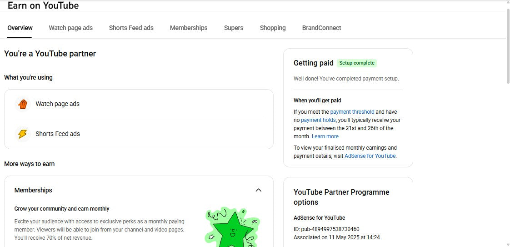Screen dimensions: 510x247
Task: Follow the Learn more link
Action: pos(325,136)
